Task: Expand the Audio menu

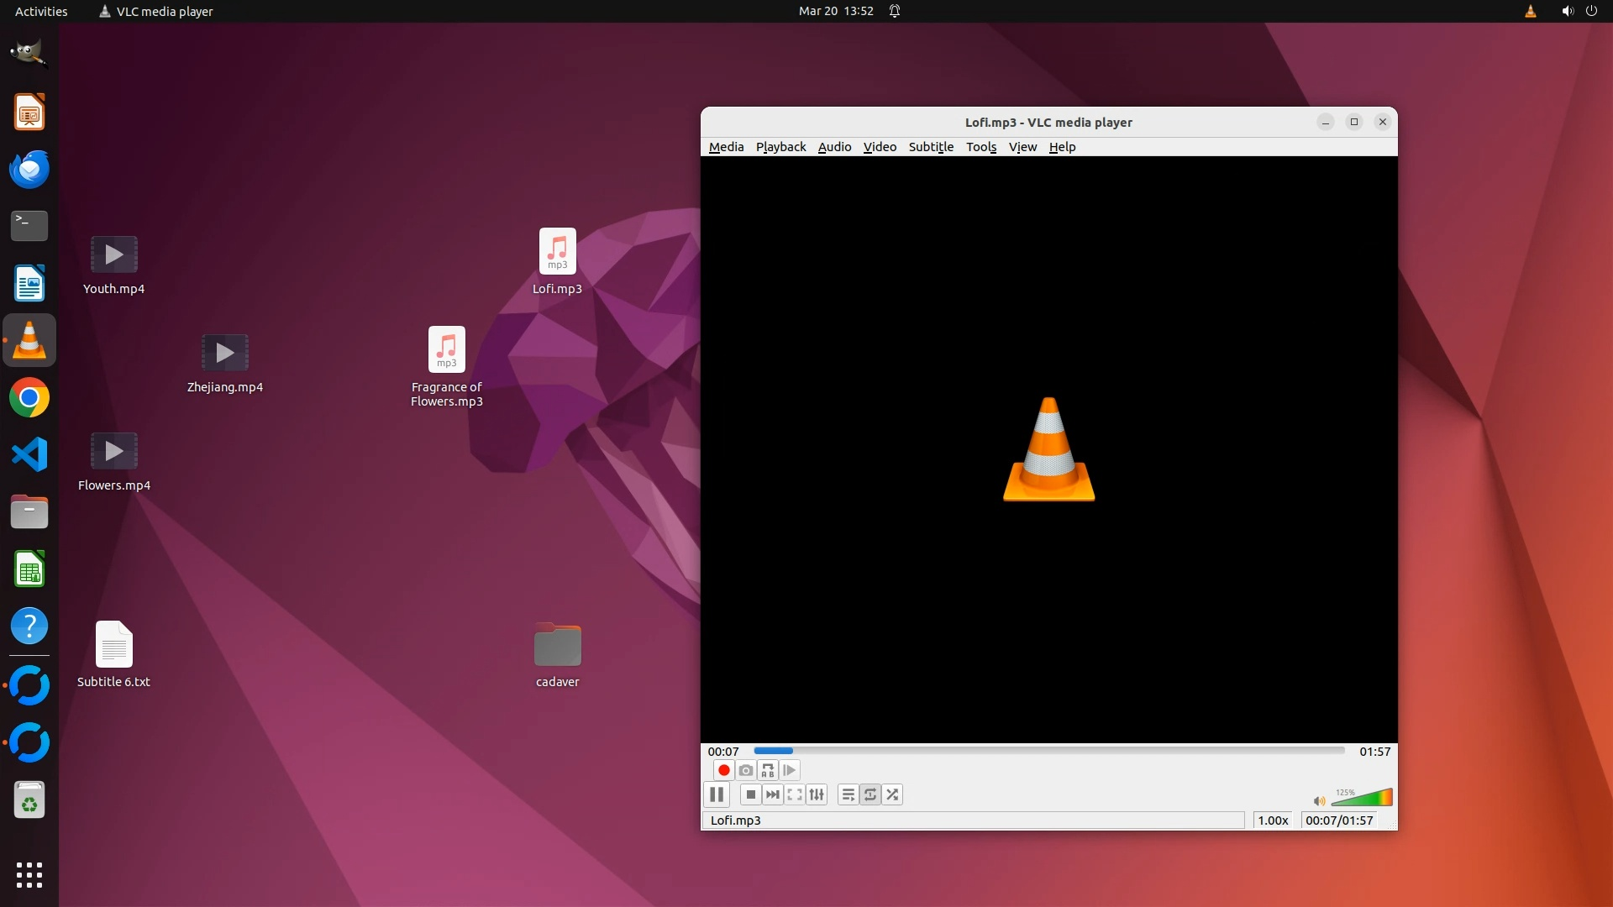Action: [x=834, y=147]
